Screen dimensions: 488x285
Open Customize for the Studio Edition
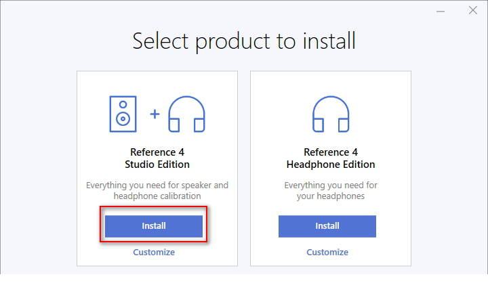tap(154, 252)
